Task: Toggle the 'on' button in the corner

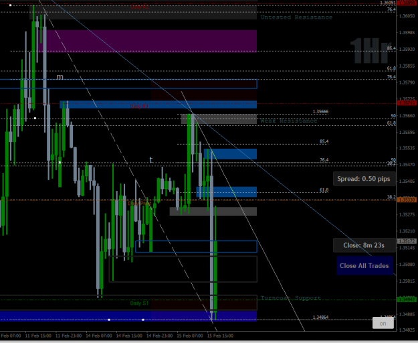Action: coord(383,324)
